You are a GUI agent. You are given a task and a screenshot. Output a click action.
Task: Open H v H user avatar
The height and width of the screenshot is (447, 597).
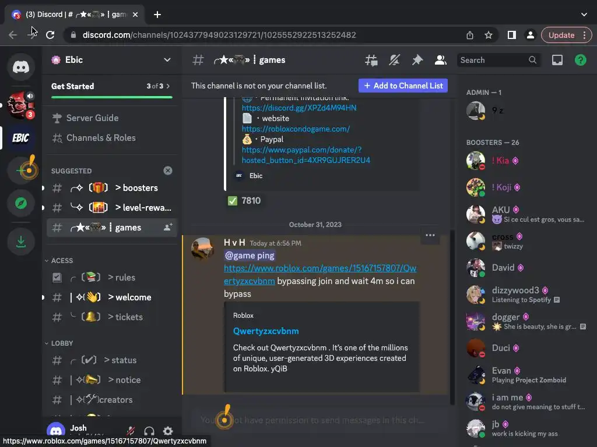202,249
